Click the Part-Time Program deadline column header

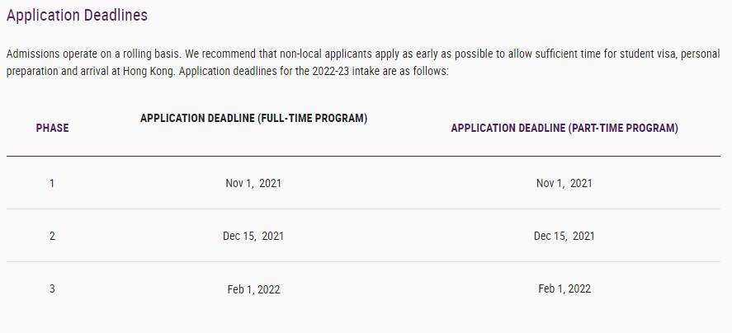[x=564, y=129]
